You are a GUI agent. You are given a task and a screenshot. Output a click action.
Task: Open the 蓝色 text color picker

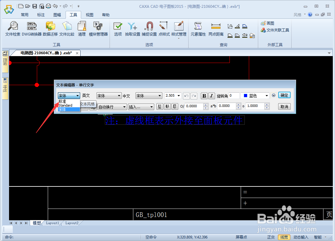(x=255, y=95)
